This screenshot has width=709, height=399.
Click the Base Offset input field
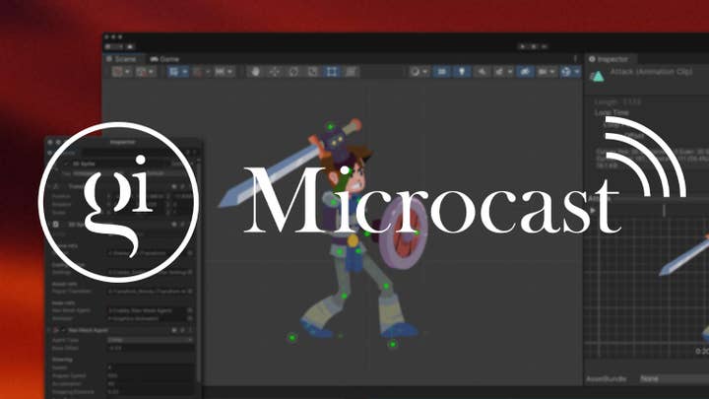tap(151, 348)
